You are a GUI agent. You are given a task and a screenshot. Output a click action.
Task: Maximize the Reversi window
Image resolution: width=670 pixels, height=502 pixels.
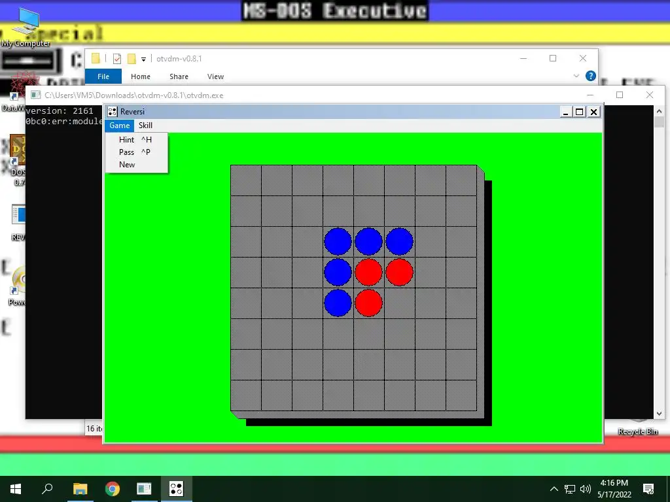(580, 112)
